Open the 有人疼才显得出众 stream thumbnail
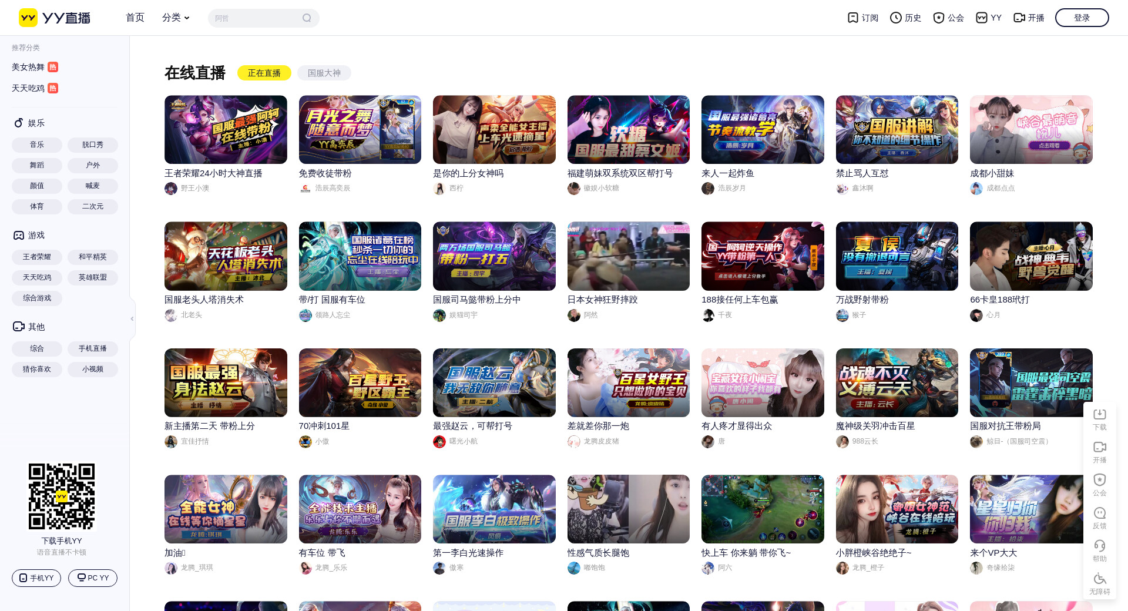 [x=763, y=383]
